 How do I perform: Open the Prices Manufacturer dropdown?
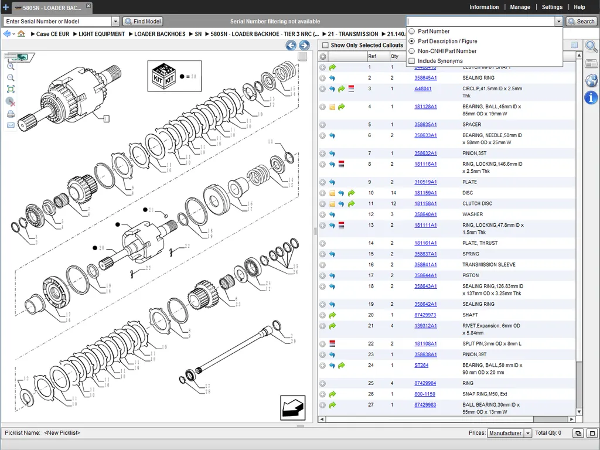coord(528,433)
